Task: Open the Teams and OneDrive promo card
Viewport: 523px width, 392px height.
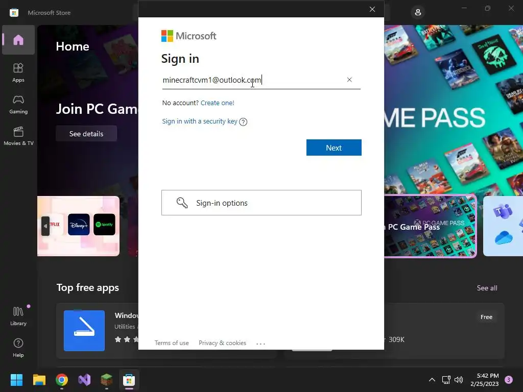Action: coord(503,226)
